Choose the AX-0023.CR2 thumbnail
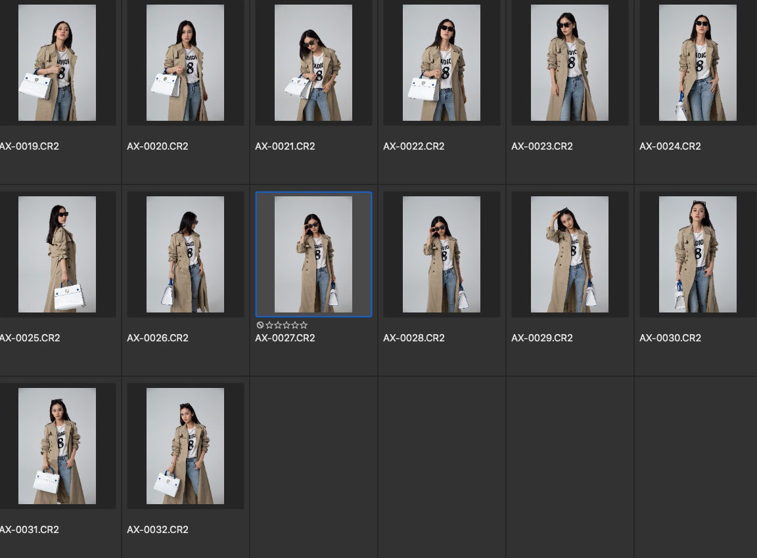Image resolution: width=757 pixels, height=558 pixels. pos(570,63)
